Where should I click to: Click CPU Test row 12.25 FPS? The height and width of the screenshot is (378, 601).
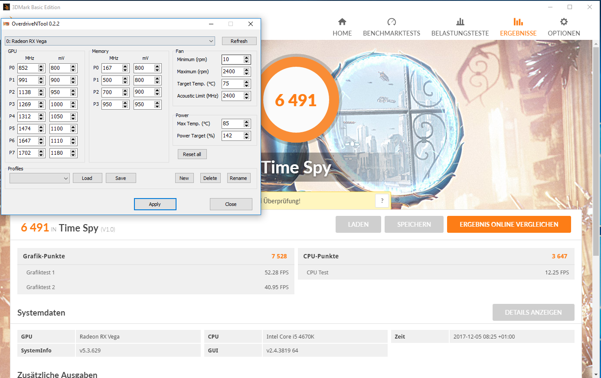[x=436, y=273]
